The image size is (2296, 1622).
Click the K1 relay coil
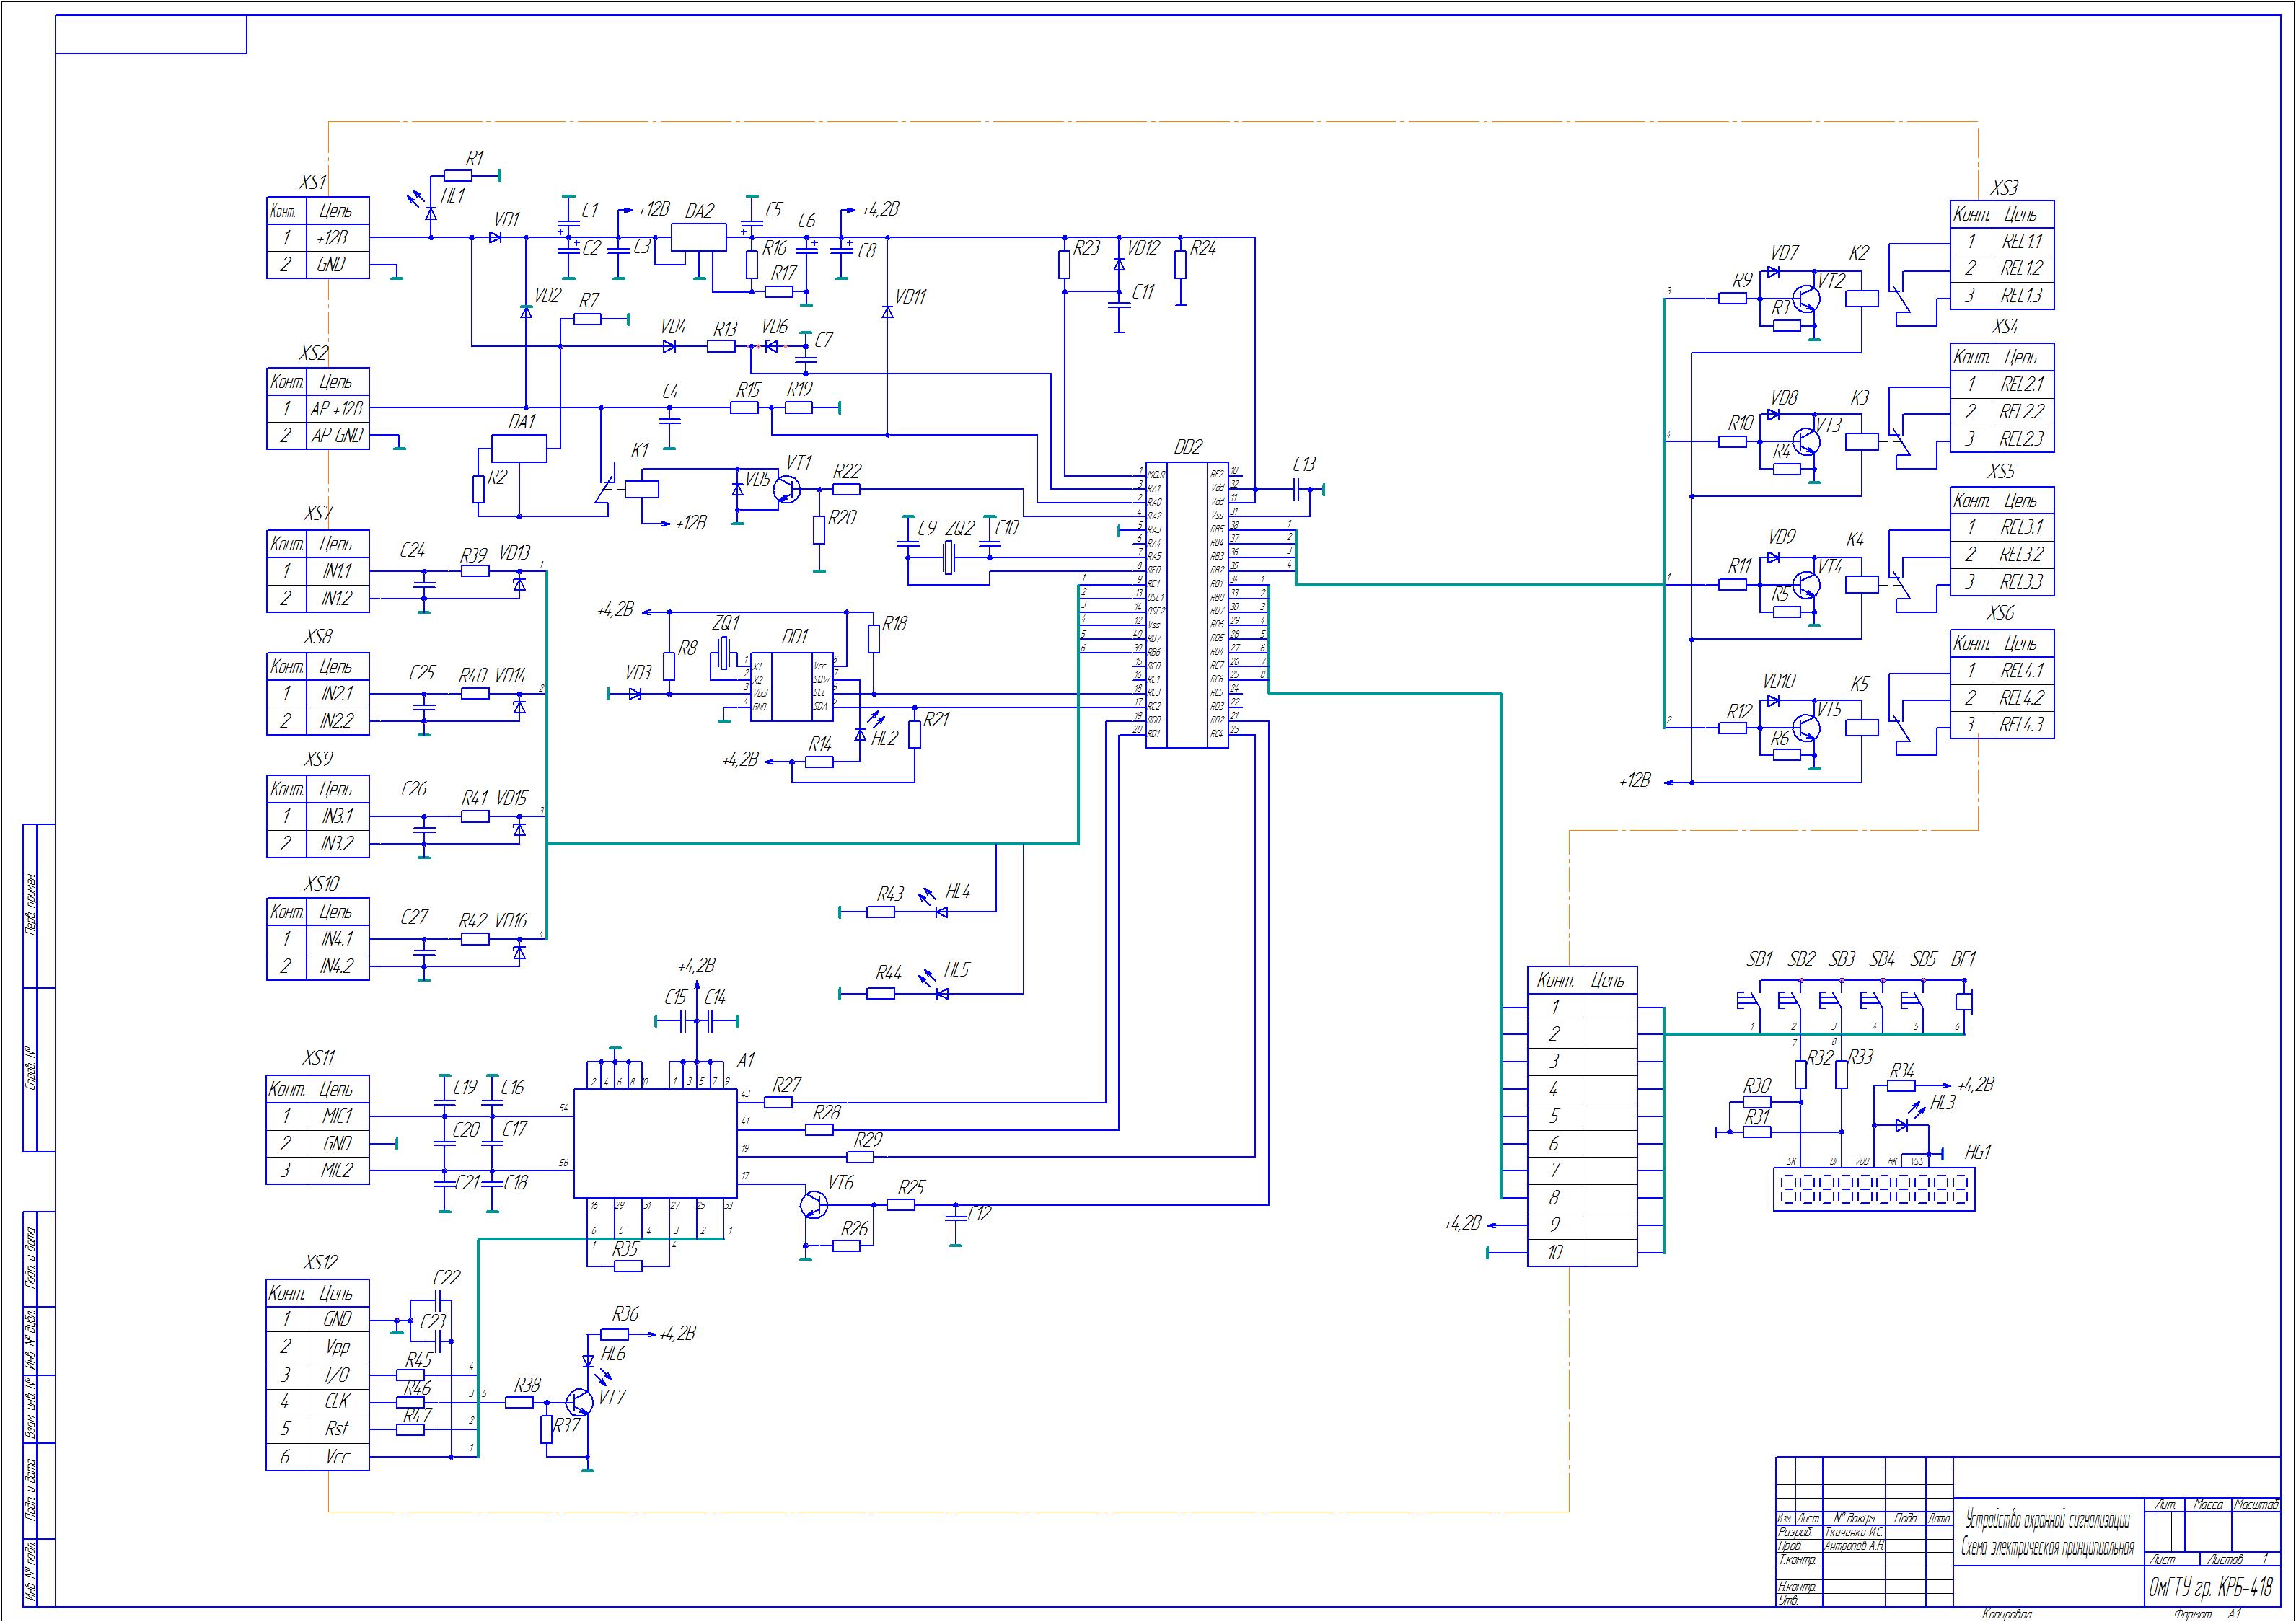641,489
